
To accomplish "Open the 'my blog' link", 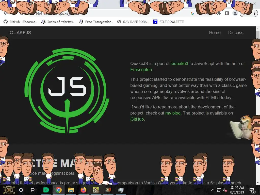I will pyautogui.click(x=173, y=113).
